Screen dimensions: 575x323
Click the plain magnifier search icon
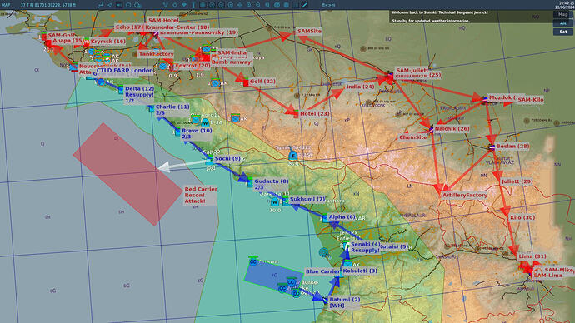267,5
